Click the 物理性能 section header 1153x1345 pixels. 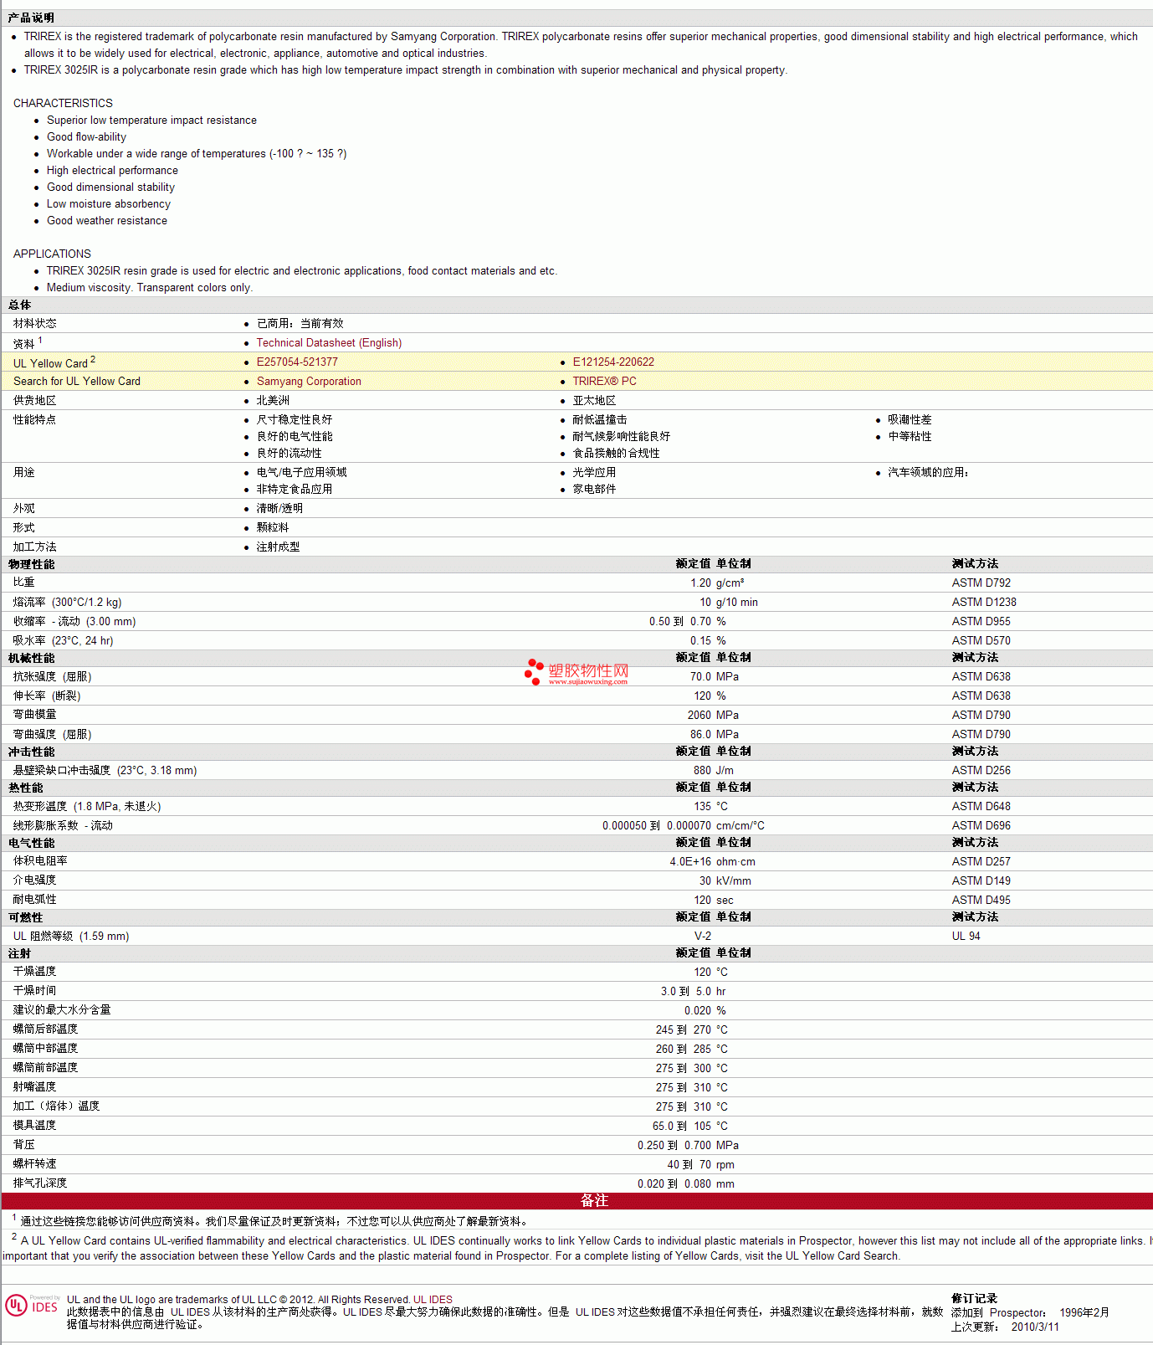tap(32, 565)
